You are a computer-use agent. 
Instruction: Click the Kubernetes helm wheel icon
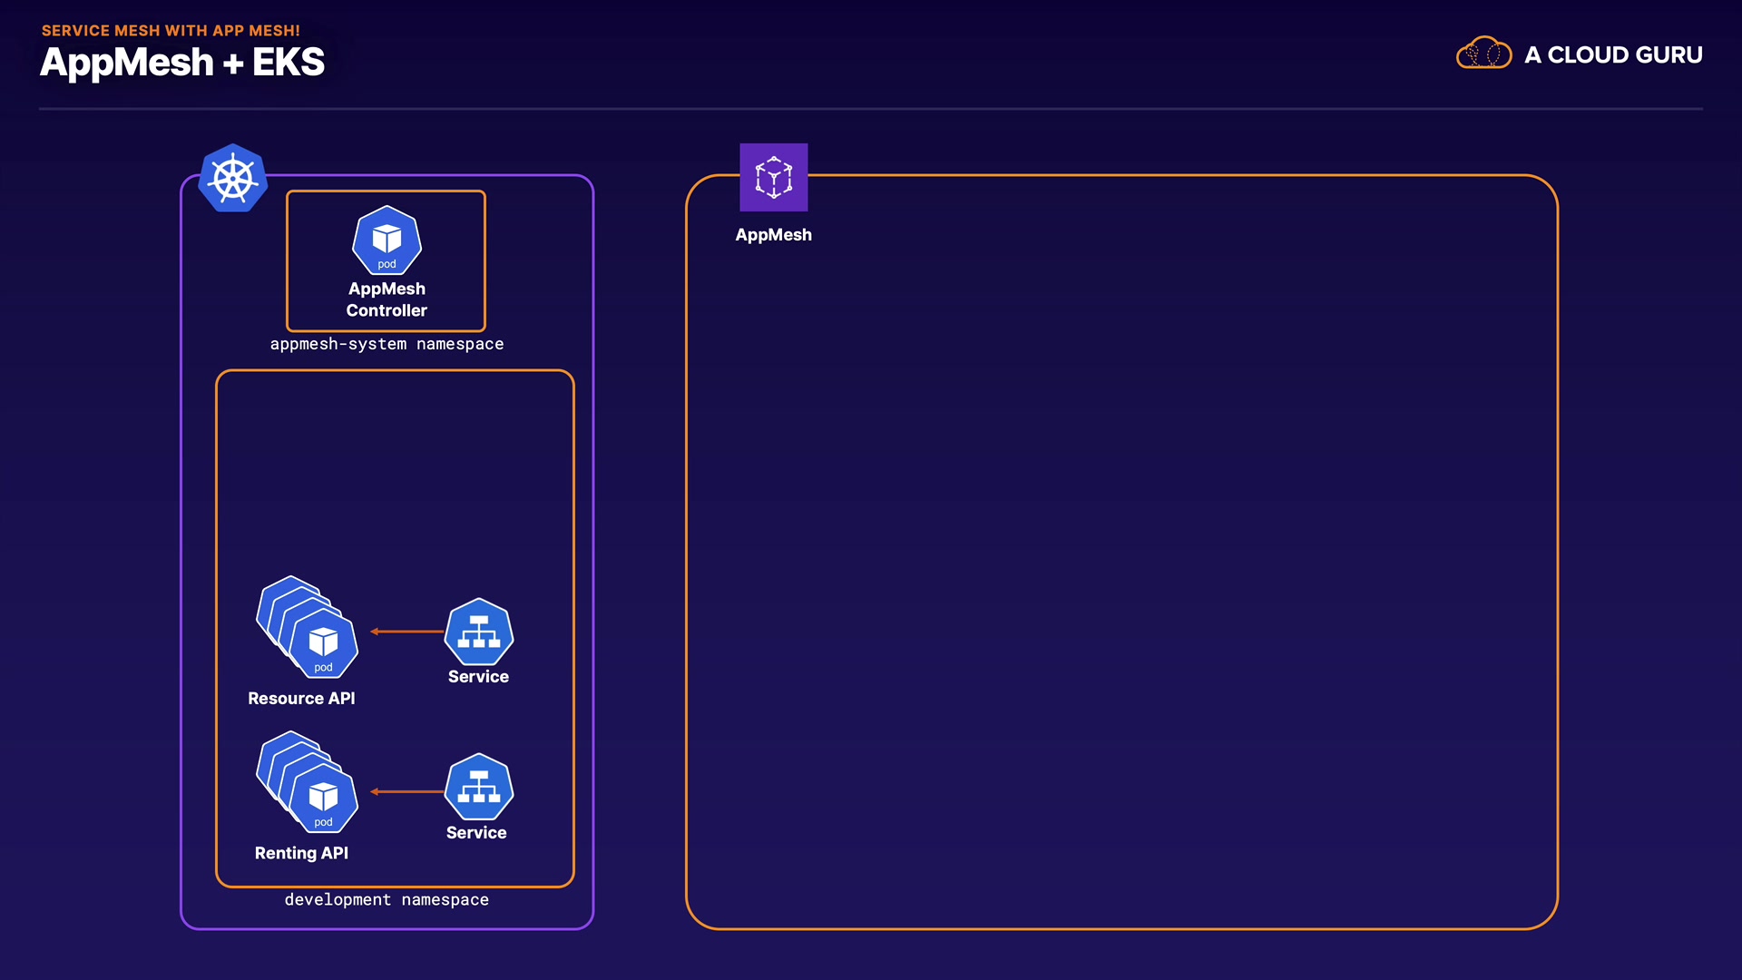point(233,178)
